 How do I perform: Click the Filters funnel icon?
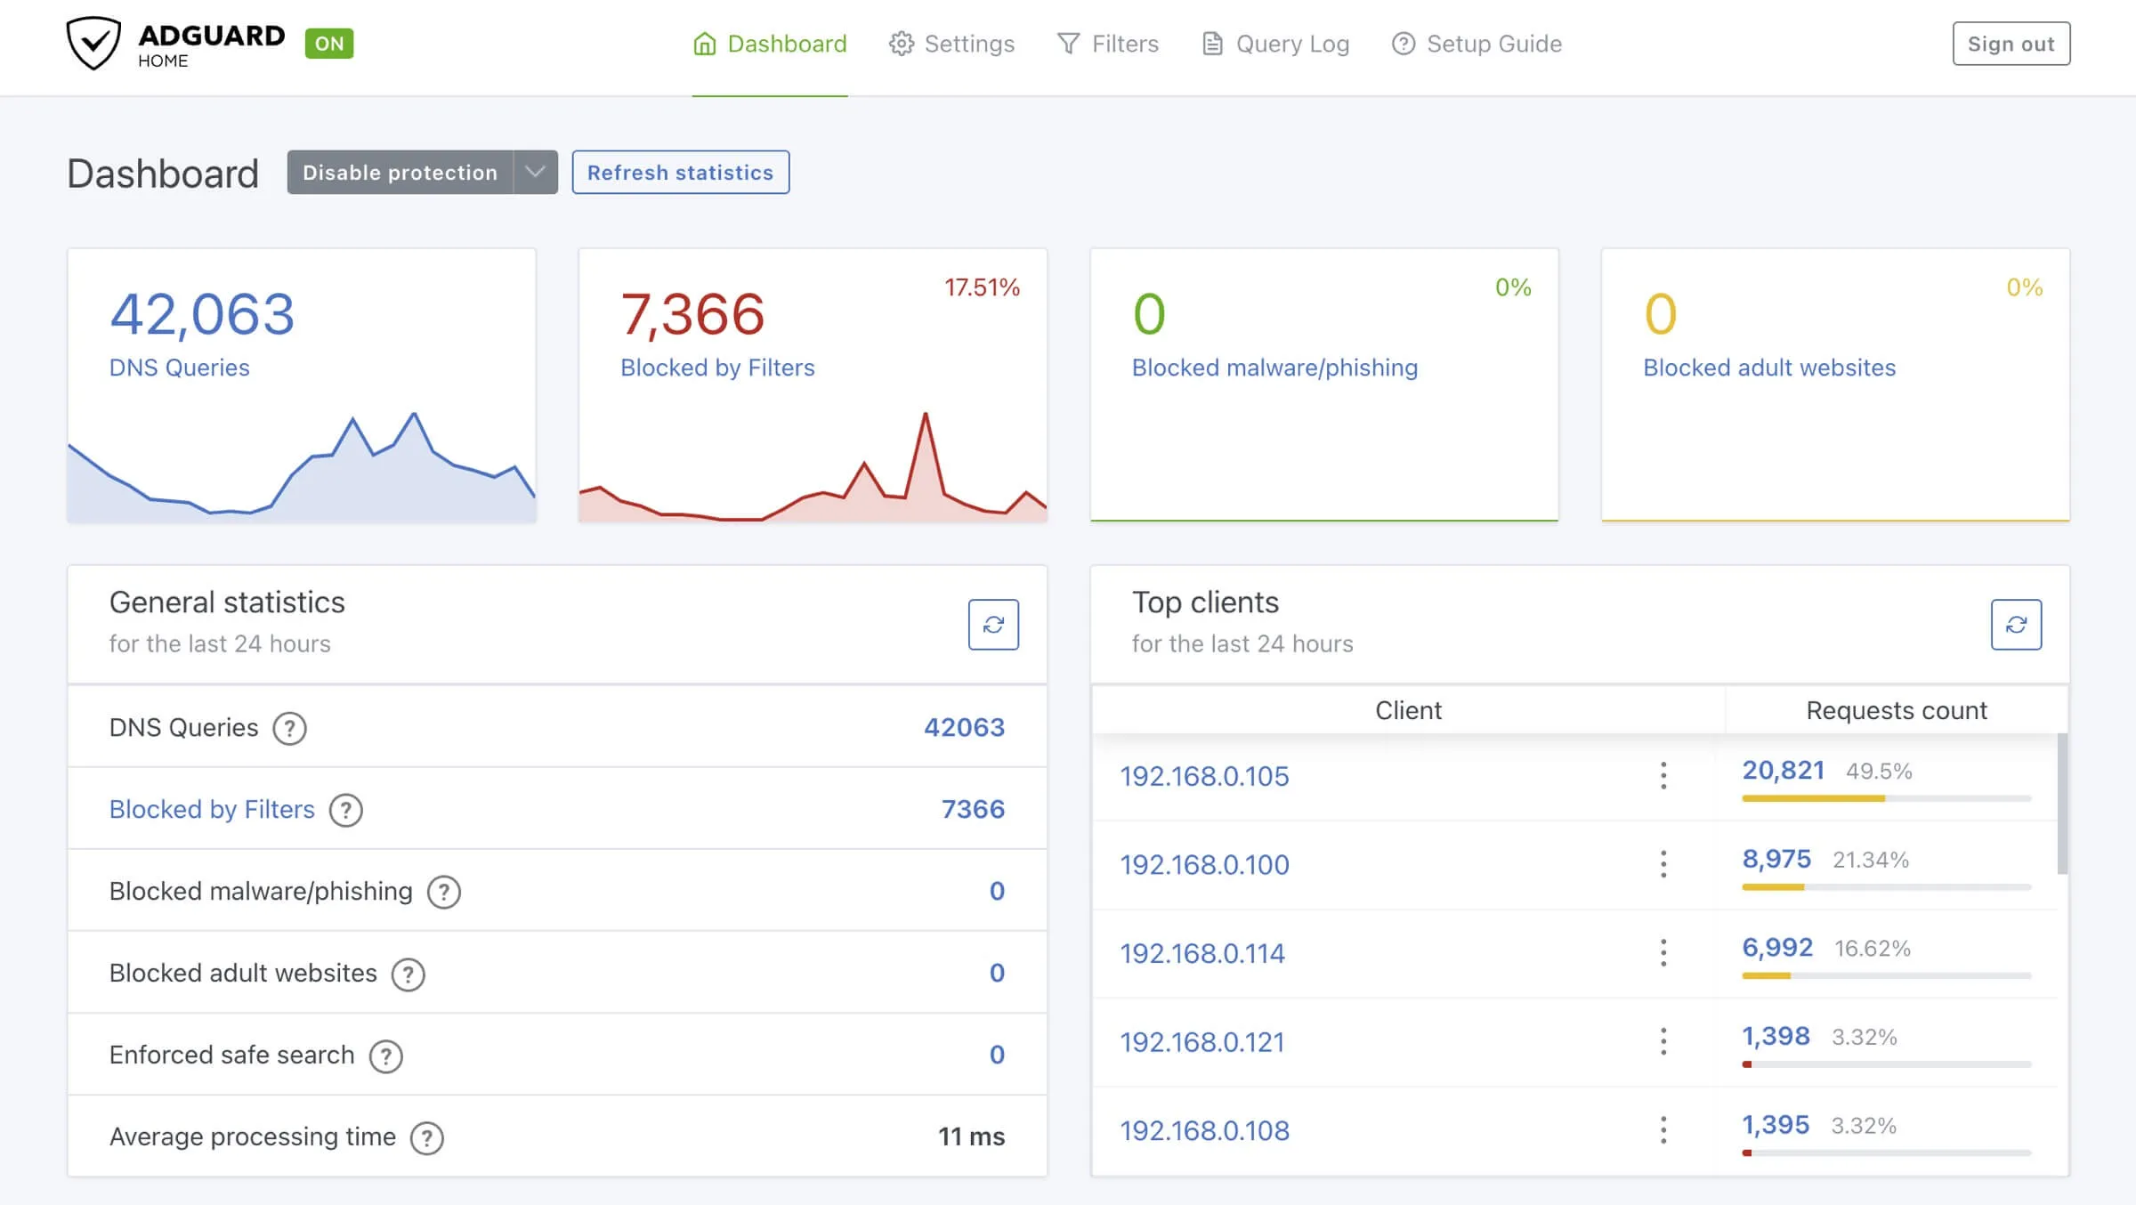tap(1068, 43)
